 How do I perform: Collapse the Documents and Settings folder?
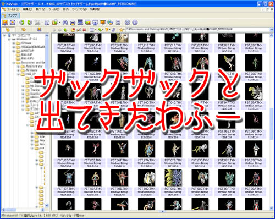[x=14, y=63]
